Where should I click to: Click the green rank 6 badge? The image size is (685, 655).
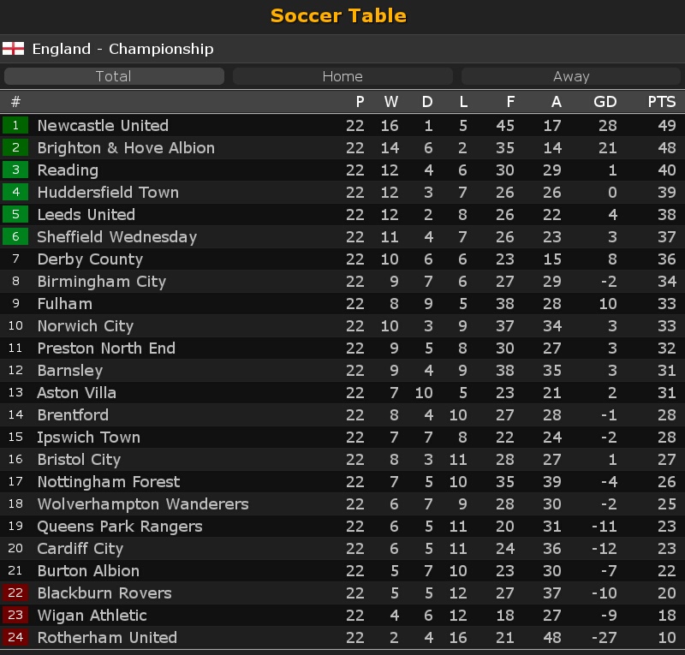tap(15, 236)
